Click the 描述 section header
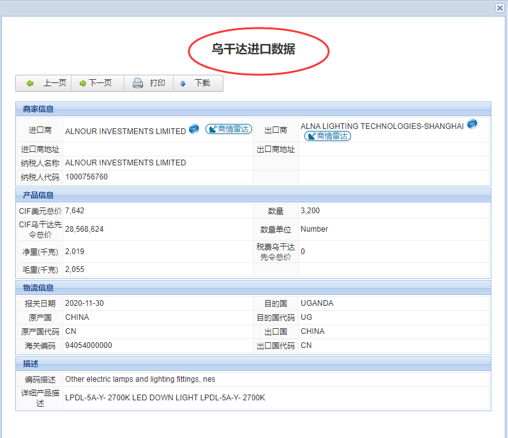Screen dimensions: 508x438 tap(31, 363)
